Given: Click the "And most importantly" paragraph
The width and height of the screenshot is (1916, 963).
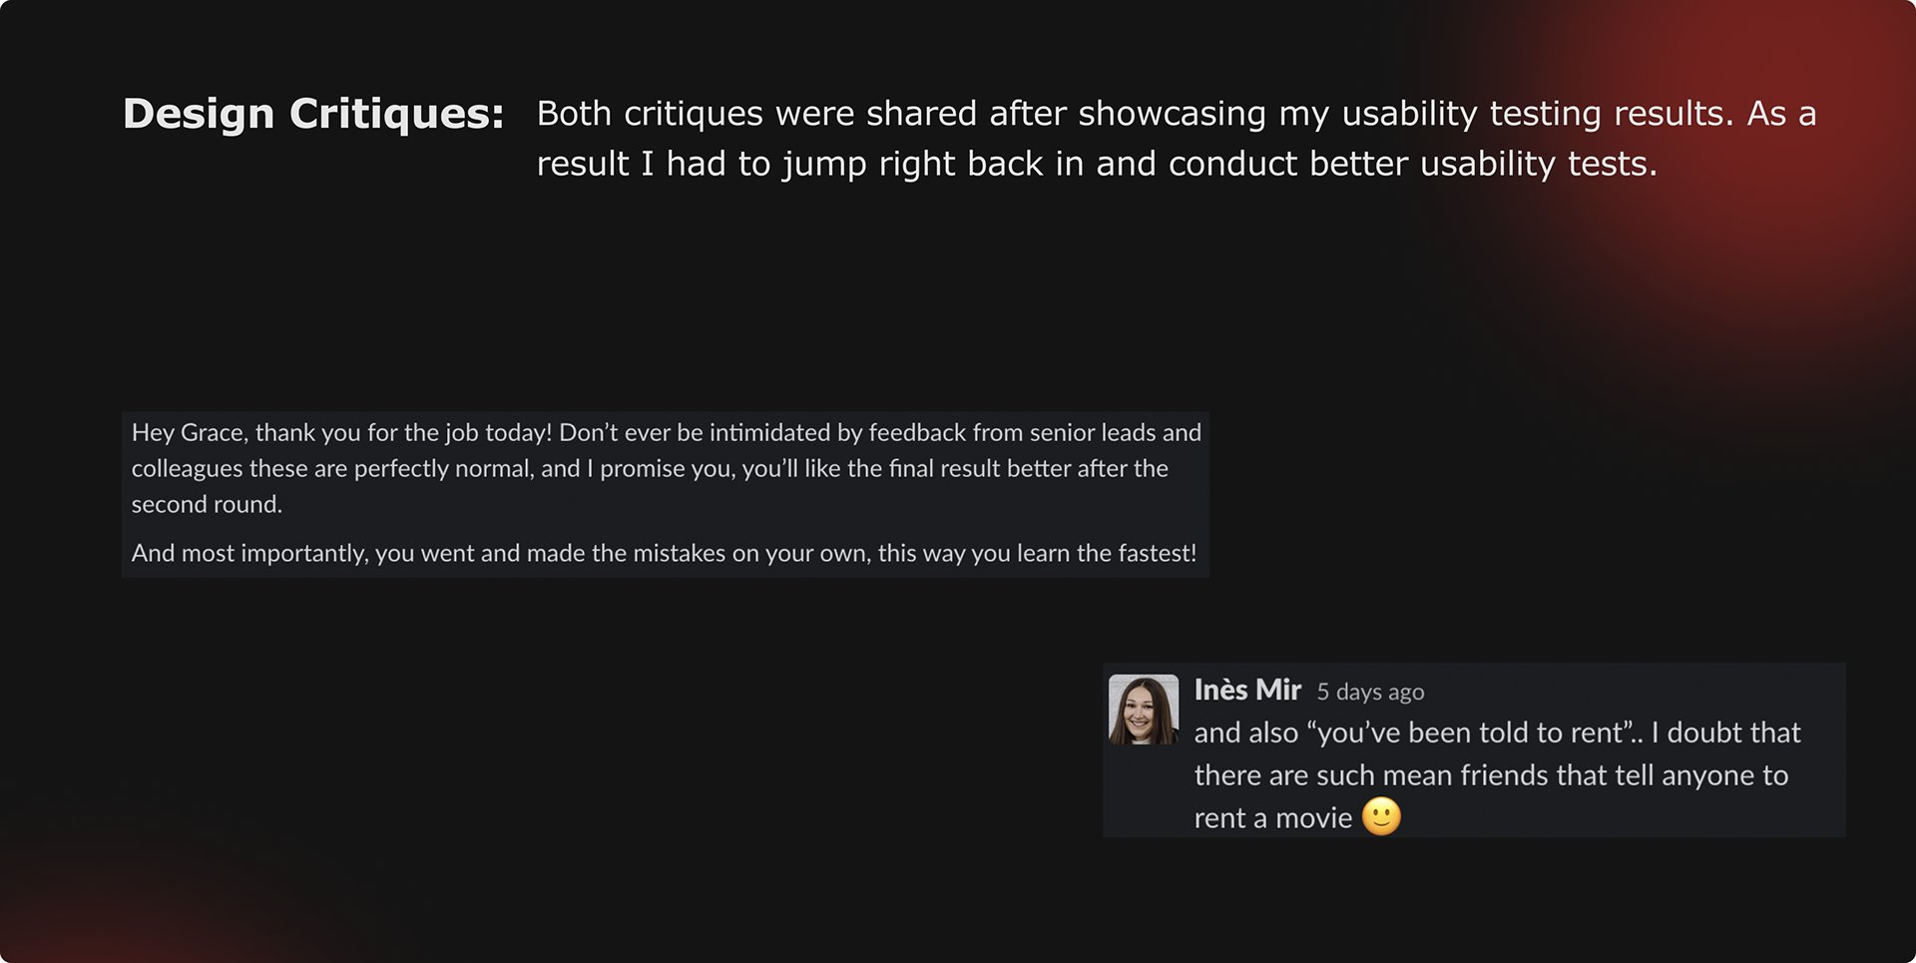Looking at the screenshot, I should tap(664, 553).
